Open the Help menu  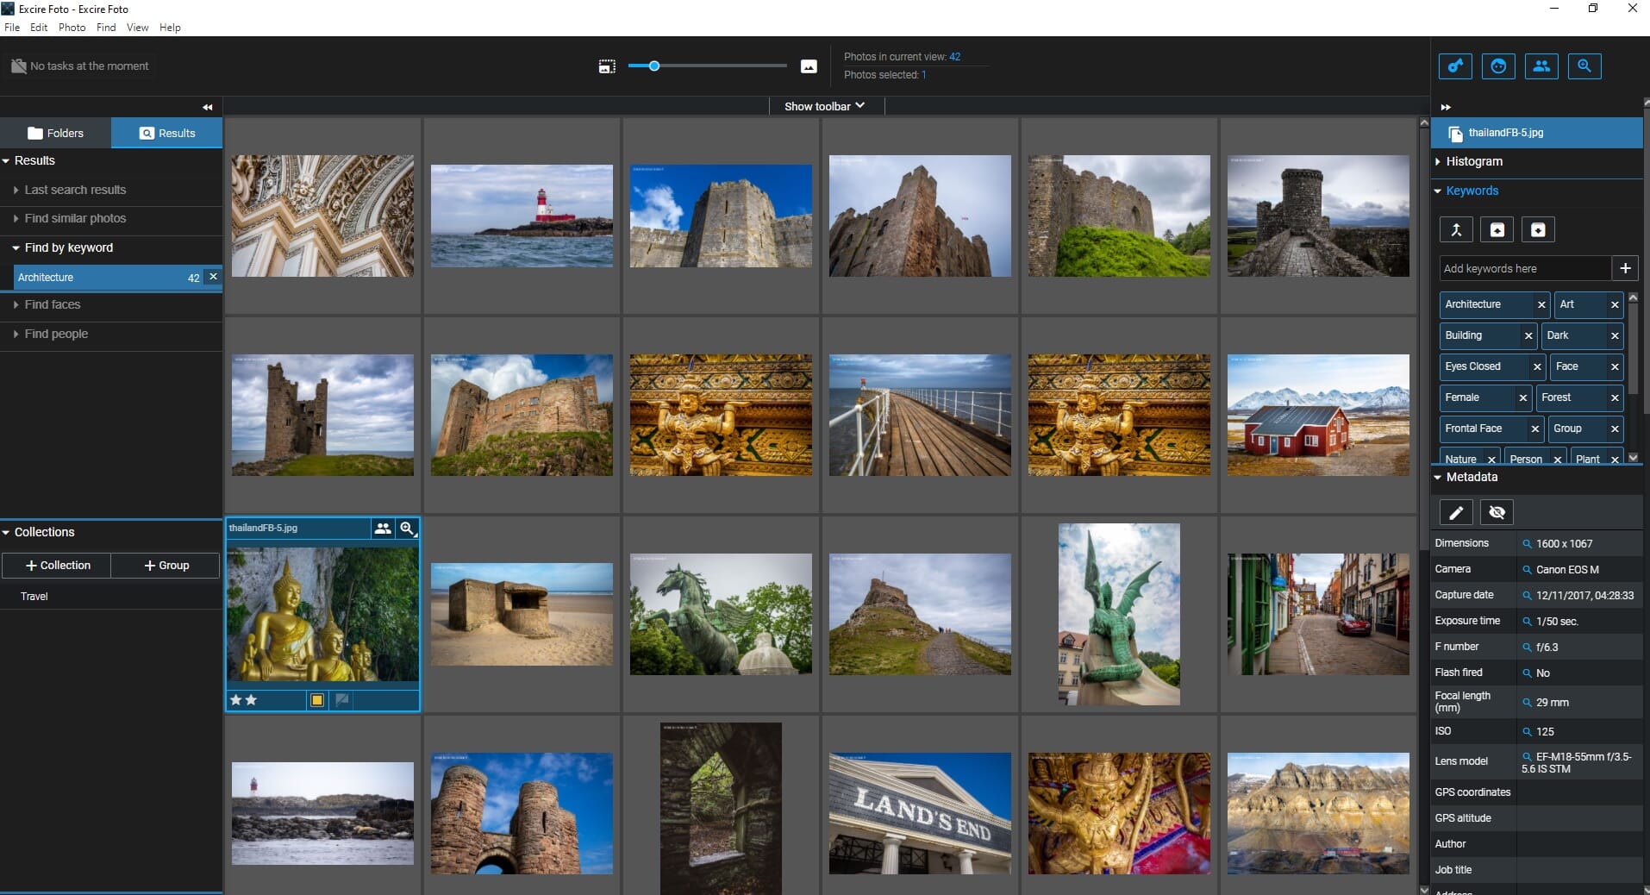[x=170, y=28]
